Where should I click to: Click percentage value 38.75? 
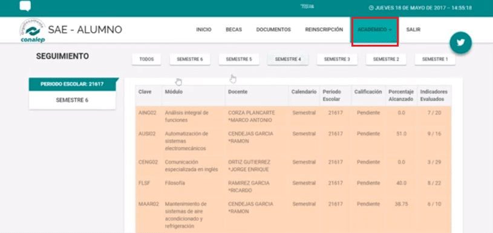pos(401,204)
